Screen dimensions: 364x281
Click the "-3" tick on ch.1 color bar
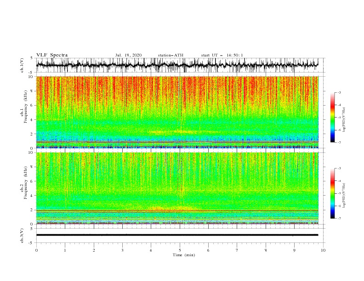(339, 92)
